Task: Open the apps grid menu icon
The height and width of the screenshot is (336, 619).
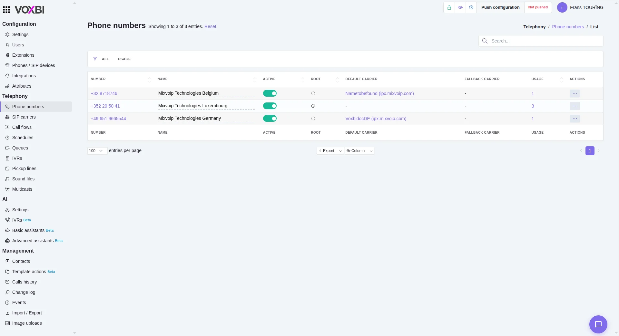Action: (6, 10)
